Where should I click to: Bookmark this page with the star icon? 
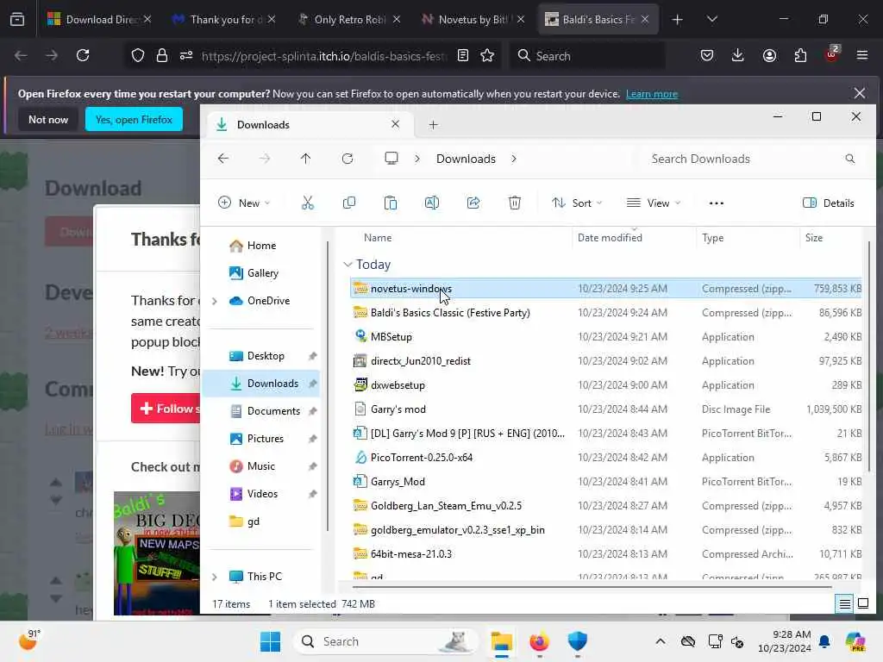(x=487, y=55)
